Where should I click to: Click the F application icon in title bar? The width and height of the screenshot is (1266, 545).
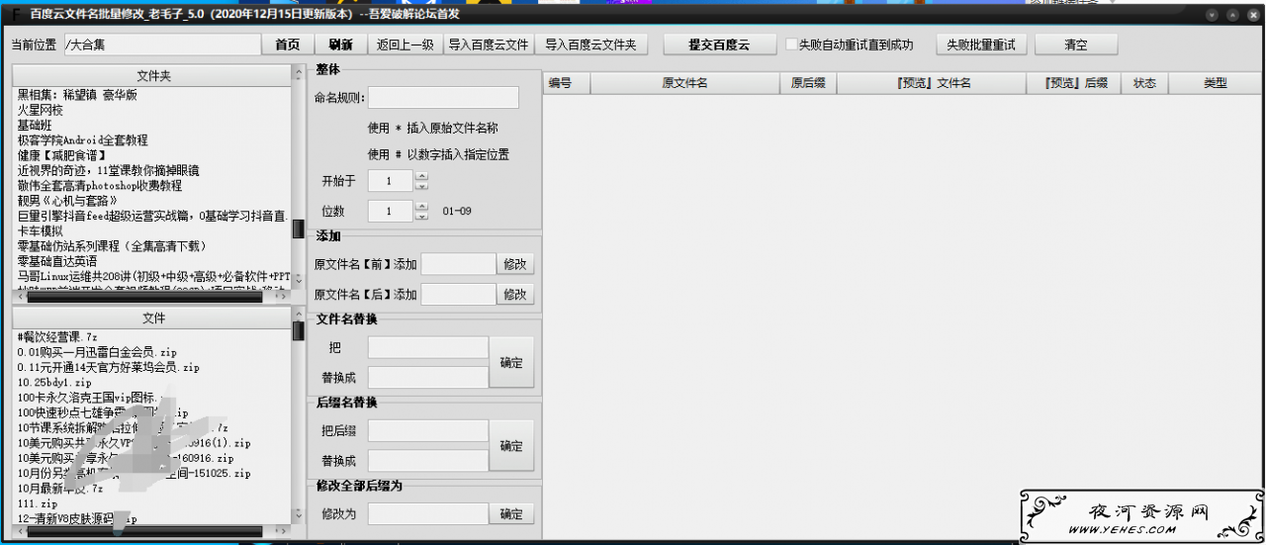[16, 15]
